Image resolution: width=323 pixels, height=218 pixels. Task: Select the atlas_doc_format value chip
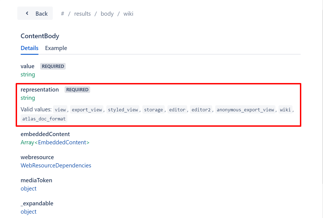click(44, 118)
